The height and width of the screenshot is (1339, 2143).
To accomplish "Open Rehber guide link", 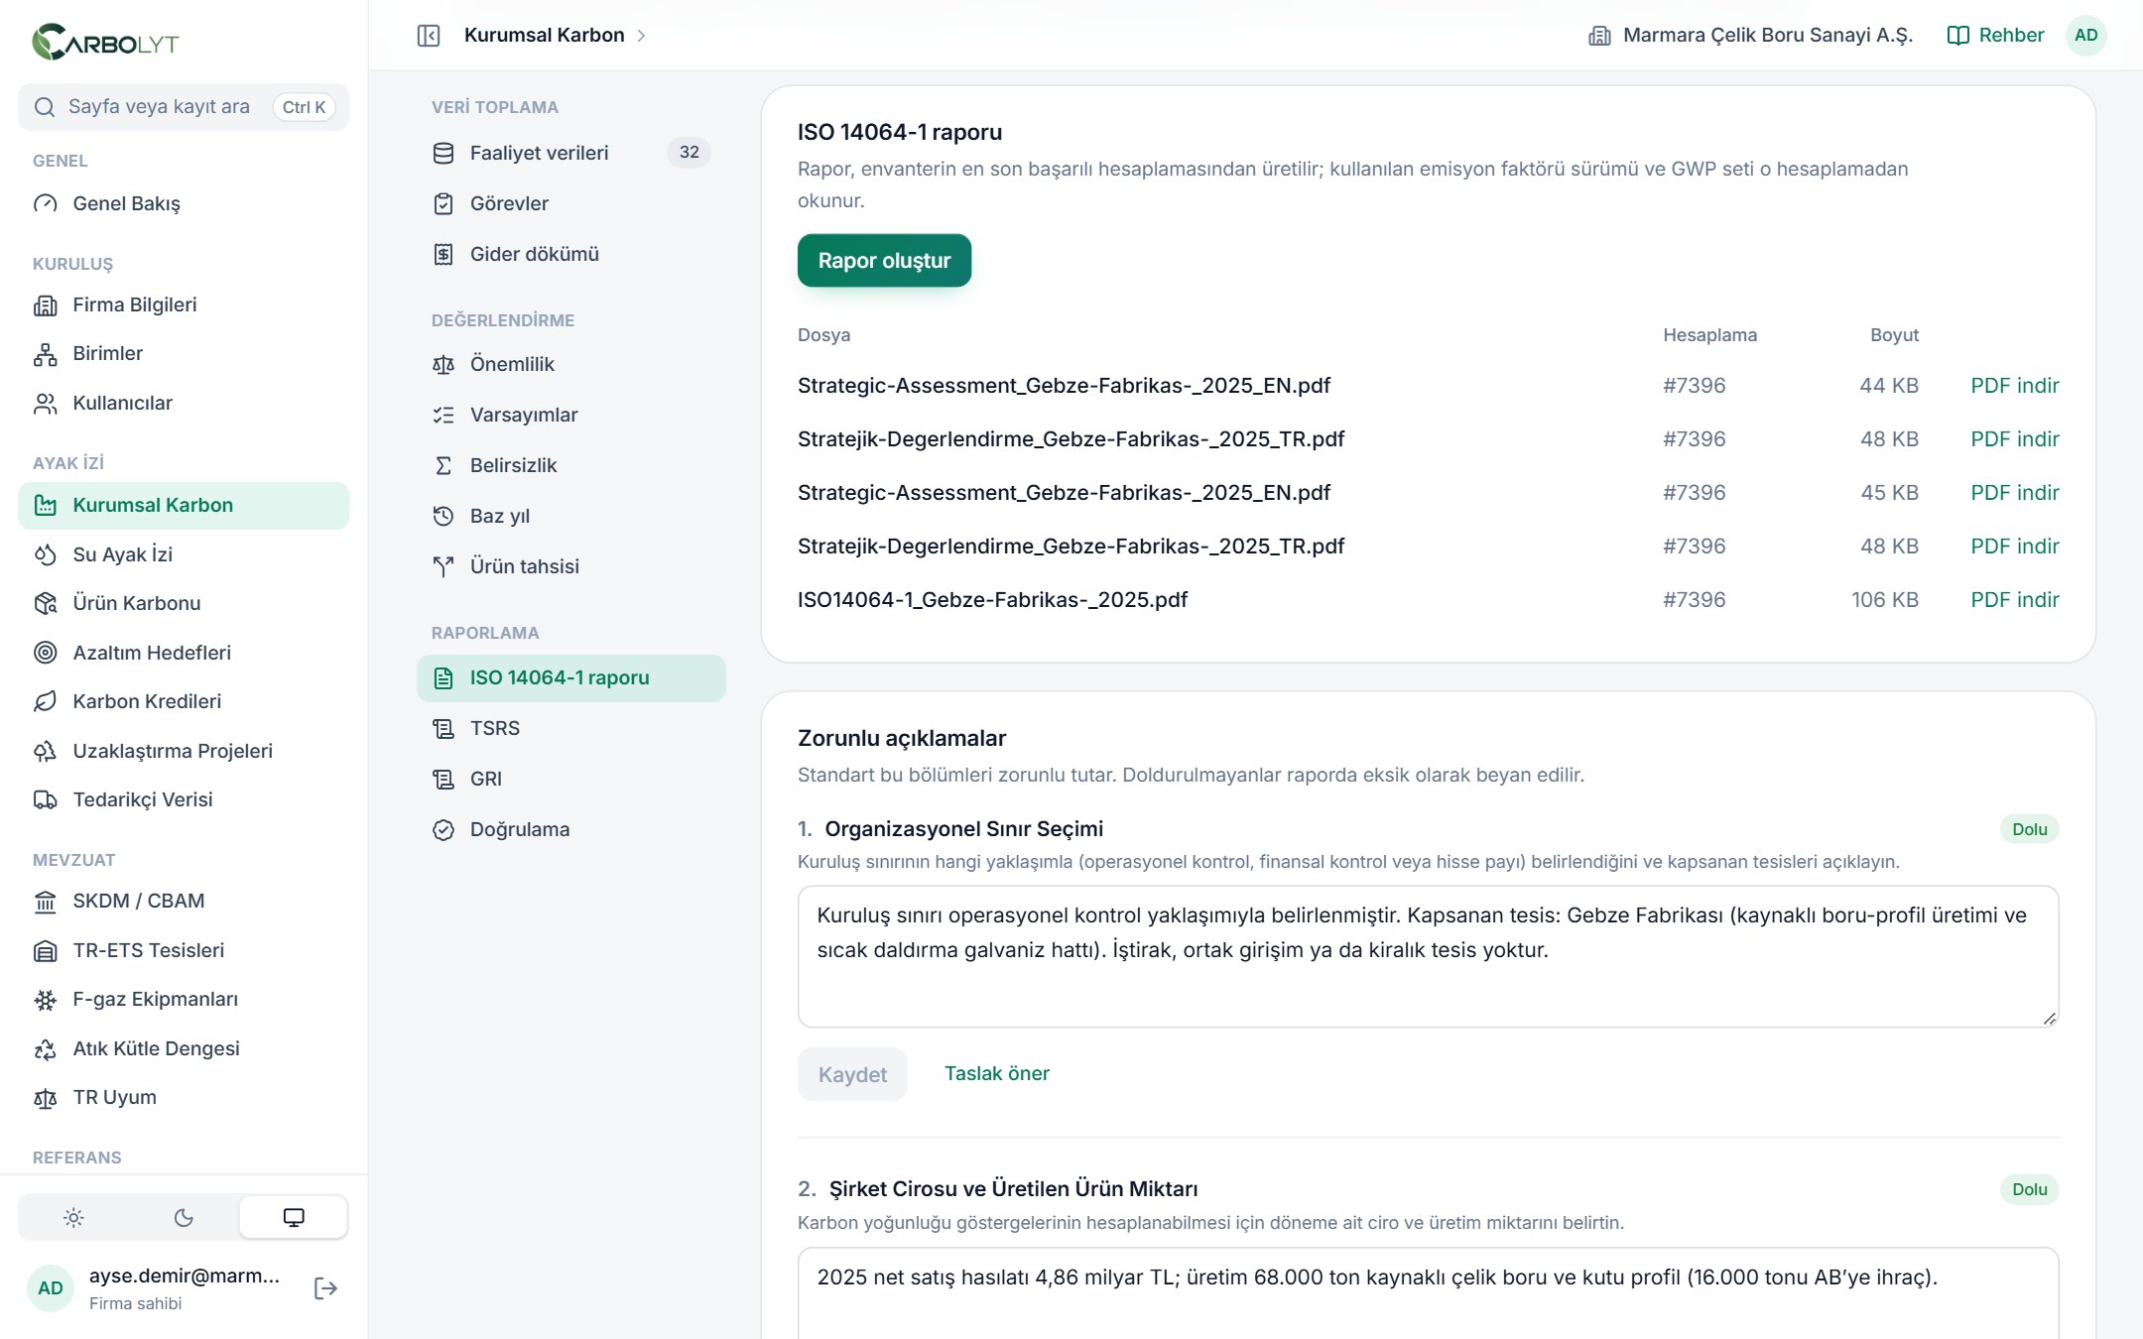I will pyautogui.click(x=1995, y=36).
